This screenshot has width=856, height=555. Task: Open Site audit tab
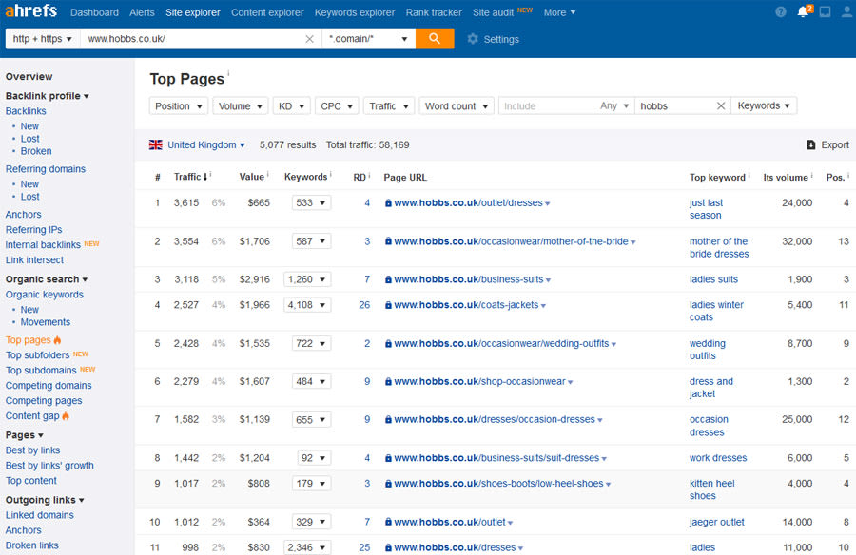click(x=494, y=12)
